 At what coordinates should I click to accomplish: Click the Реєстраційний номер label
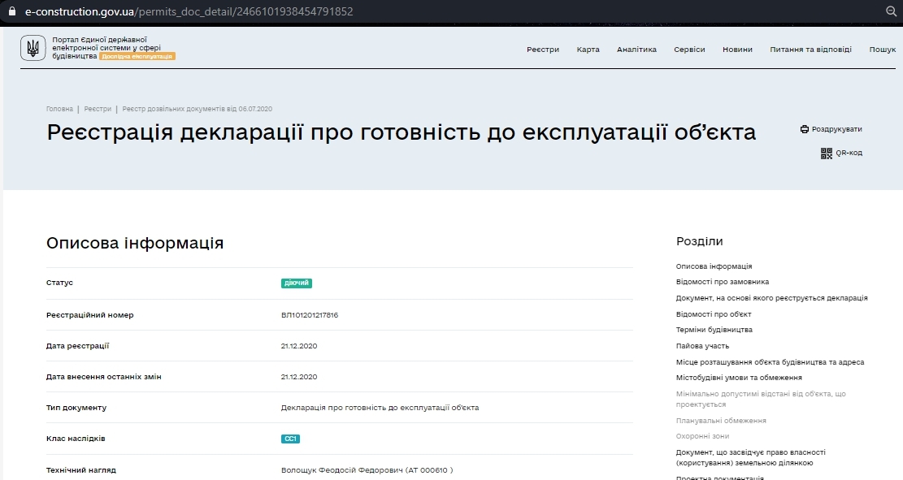click(x=90, y=315)
